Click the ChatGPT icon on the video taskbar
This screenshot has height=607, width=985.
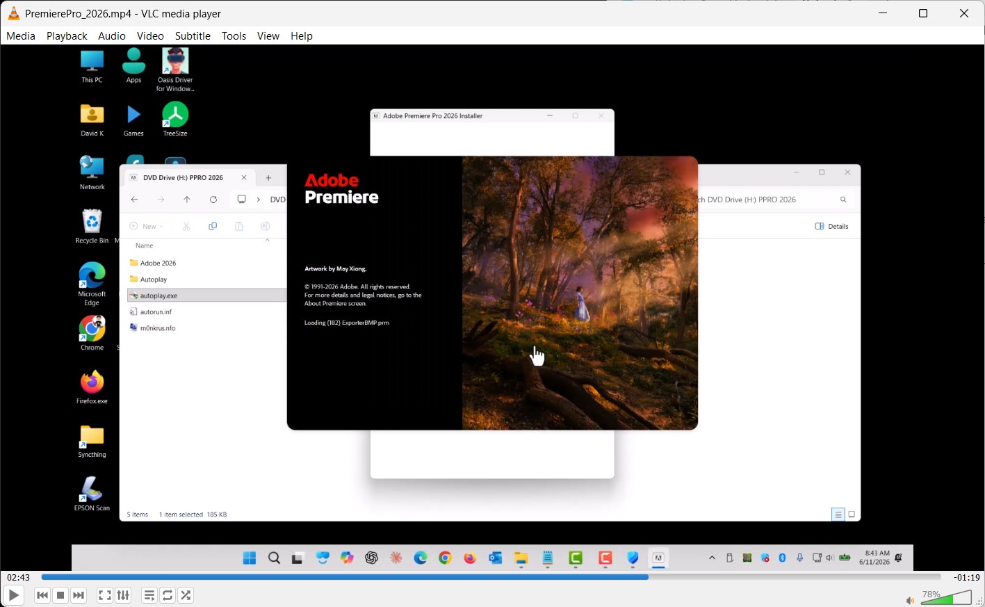(x=371, y=558)
